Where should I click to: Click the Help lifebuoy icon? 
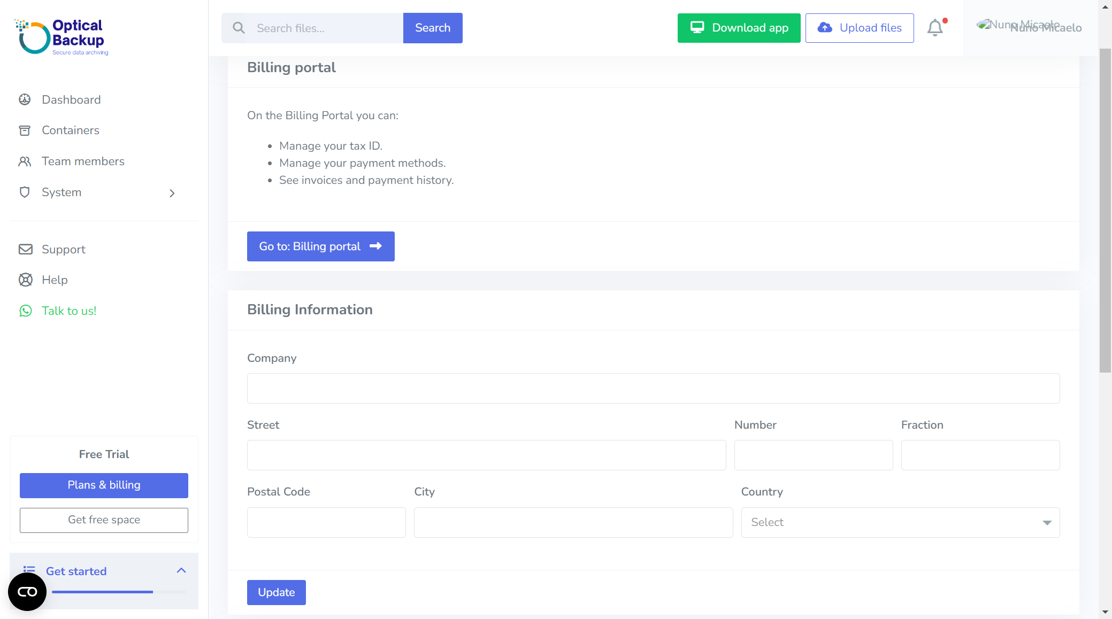tap(25, 280)
